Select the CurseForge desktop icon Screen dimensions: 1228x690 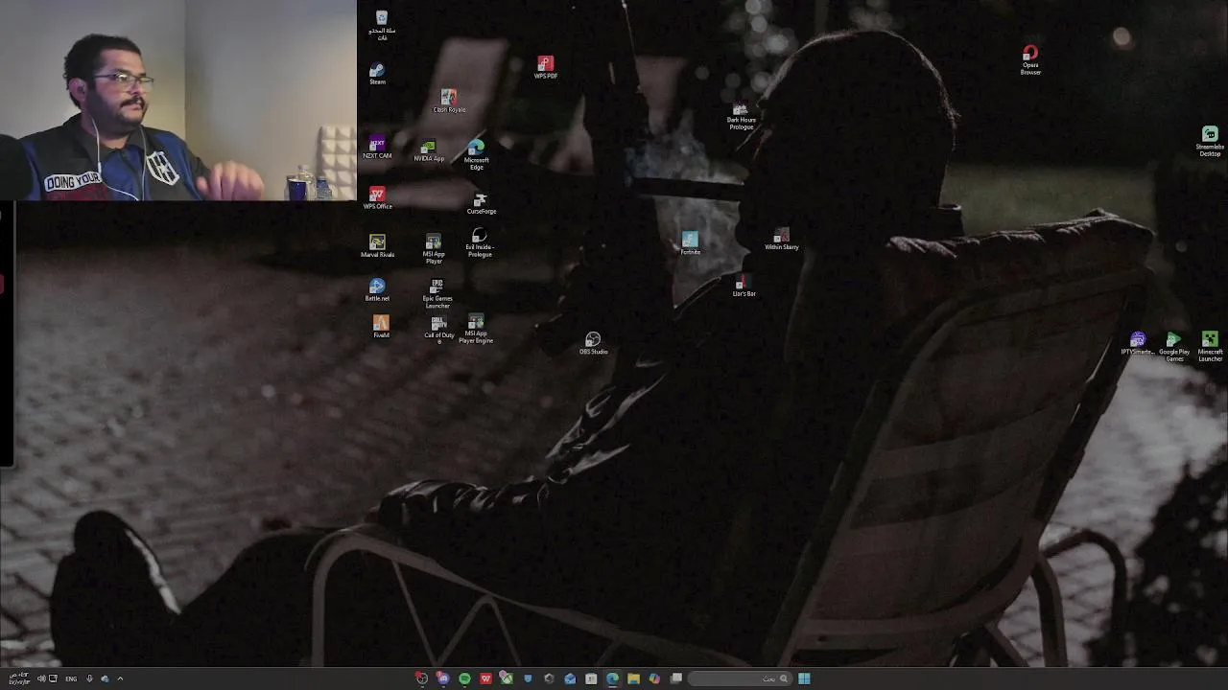(482, 204)
